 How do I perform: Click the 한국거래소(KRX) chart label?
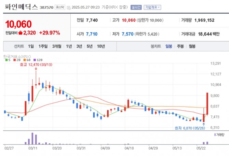point(17,57)
